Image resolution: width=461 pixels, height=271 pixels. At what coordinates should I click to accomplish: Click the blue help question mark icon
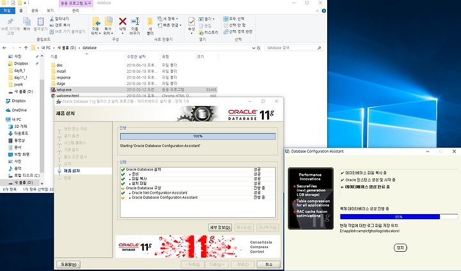coord(324,11)
